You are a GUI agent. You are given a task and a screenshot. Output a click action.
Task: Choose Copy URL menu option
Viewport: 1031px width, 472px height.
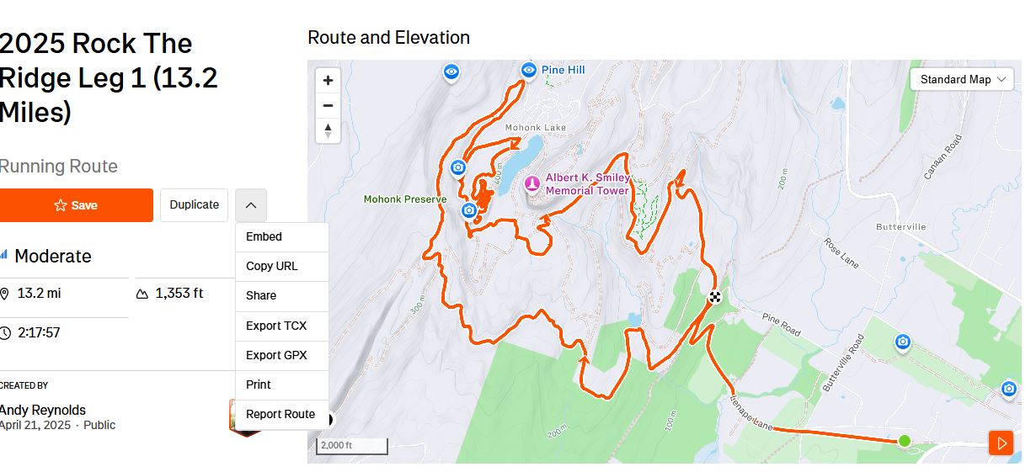pyautogui.click(x=271, y=267)
